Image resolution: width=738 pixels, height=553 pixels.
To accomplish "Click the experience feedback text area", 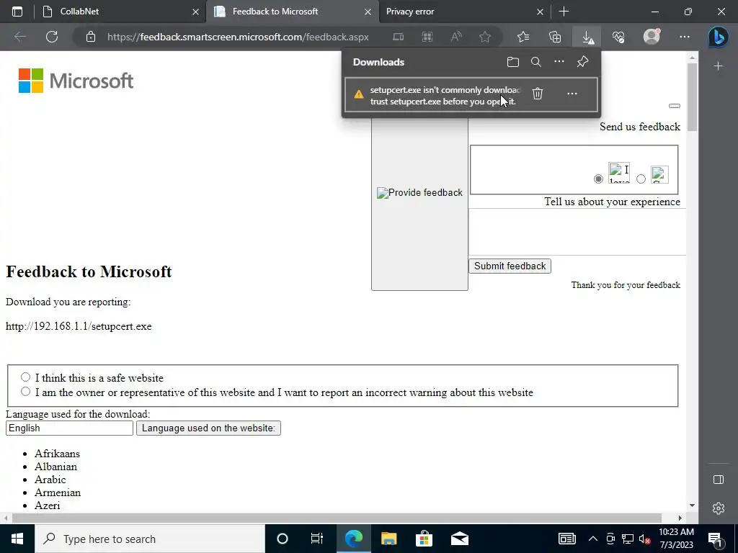I will [577, 232].
